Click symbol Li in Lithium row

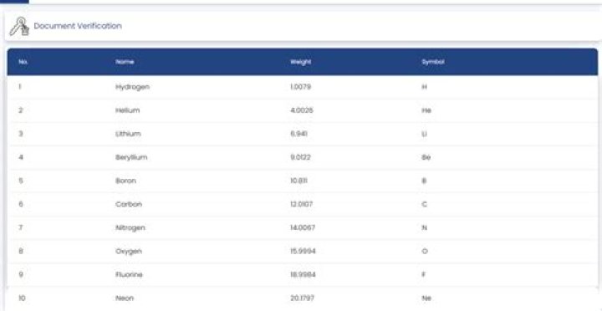[x=424, y=134]
